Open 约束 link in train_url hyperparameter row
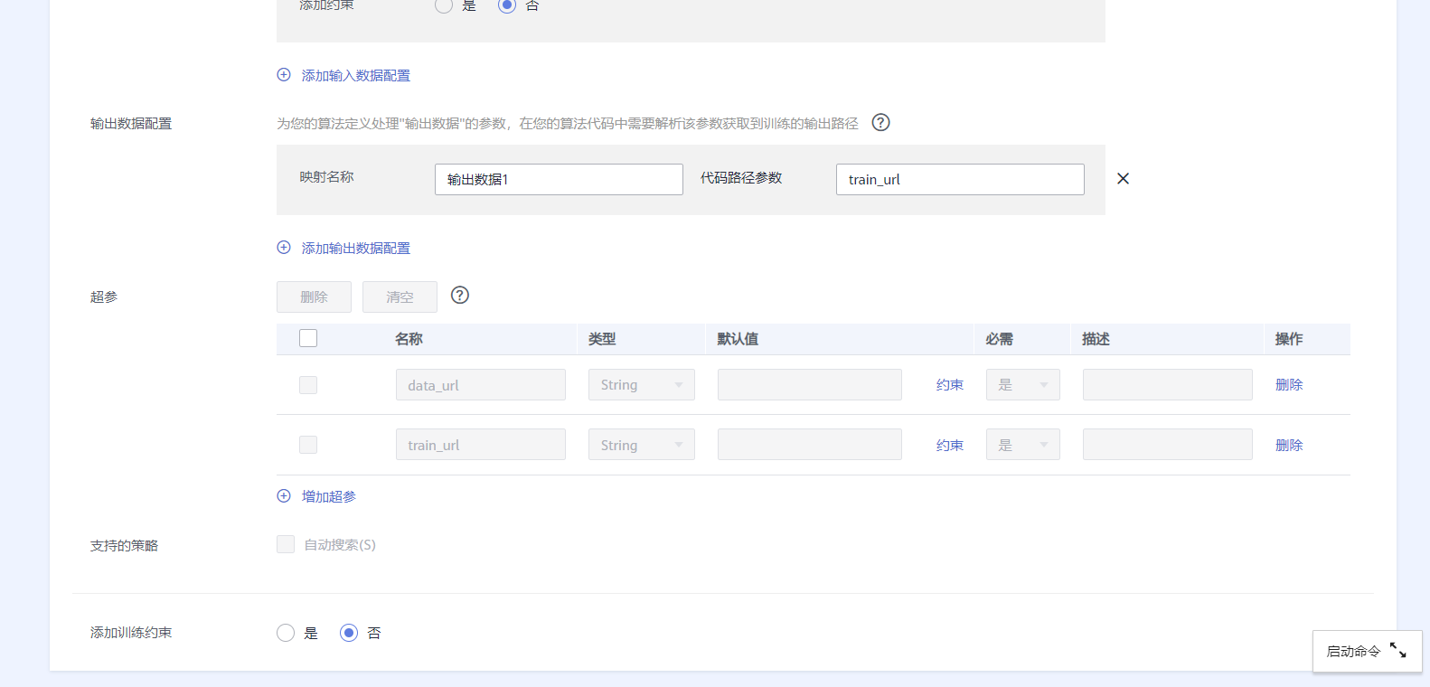Screen dimensions: 1430x687 pyautogui.click(x=950, y=446)
